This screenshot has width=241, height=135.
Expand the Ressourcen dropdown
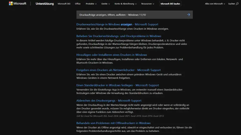(x=148, y=4)
